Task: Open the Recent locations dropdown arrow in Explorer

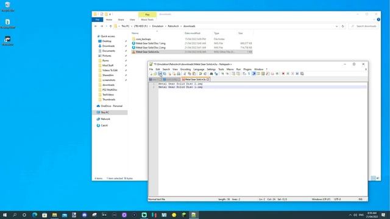Action: [107, 26]
